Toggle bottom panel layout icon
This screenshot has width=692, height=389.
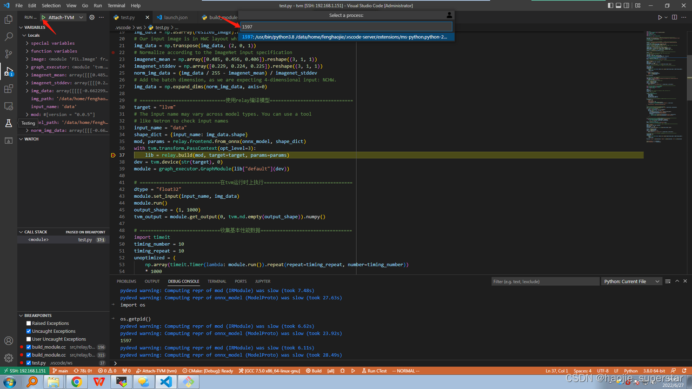[x=620, y=5]
